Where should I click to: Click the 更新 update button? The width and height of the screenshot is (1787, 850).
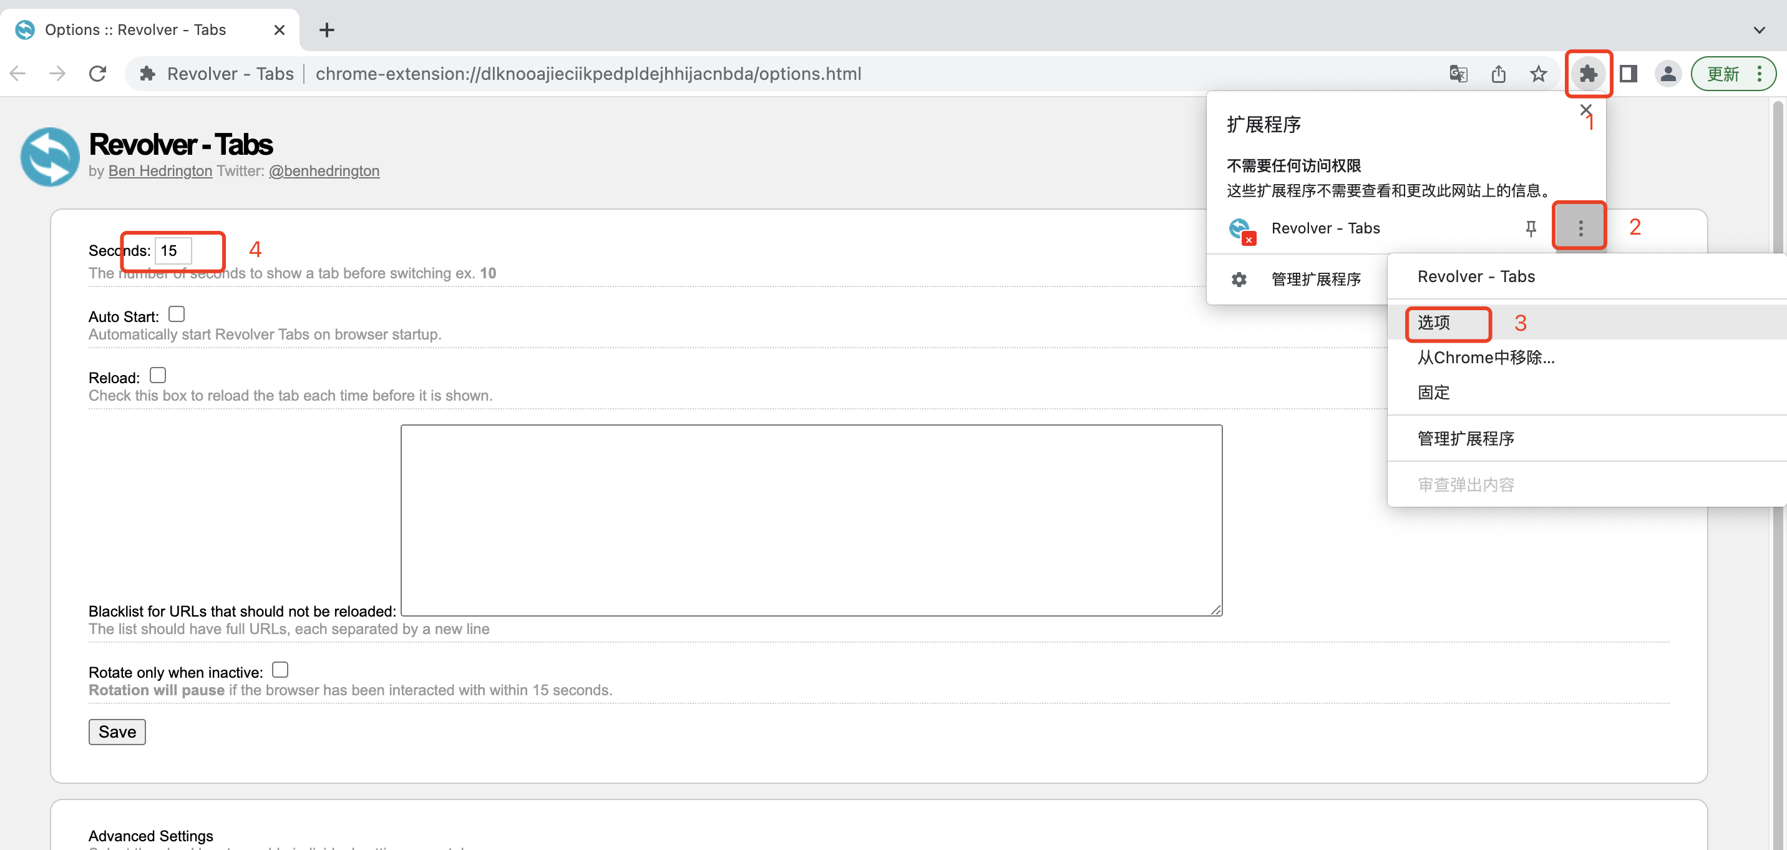pyautogui.click(x=1723, y=74)
